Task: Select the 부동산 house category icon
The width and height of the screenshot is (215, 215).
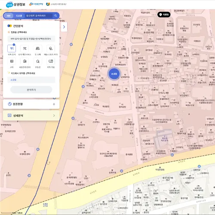Action: tap(38, 61)
